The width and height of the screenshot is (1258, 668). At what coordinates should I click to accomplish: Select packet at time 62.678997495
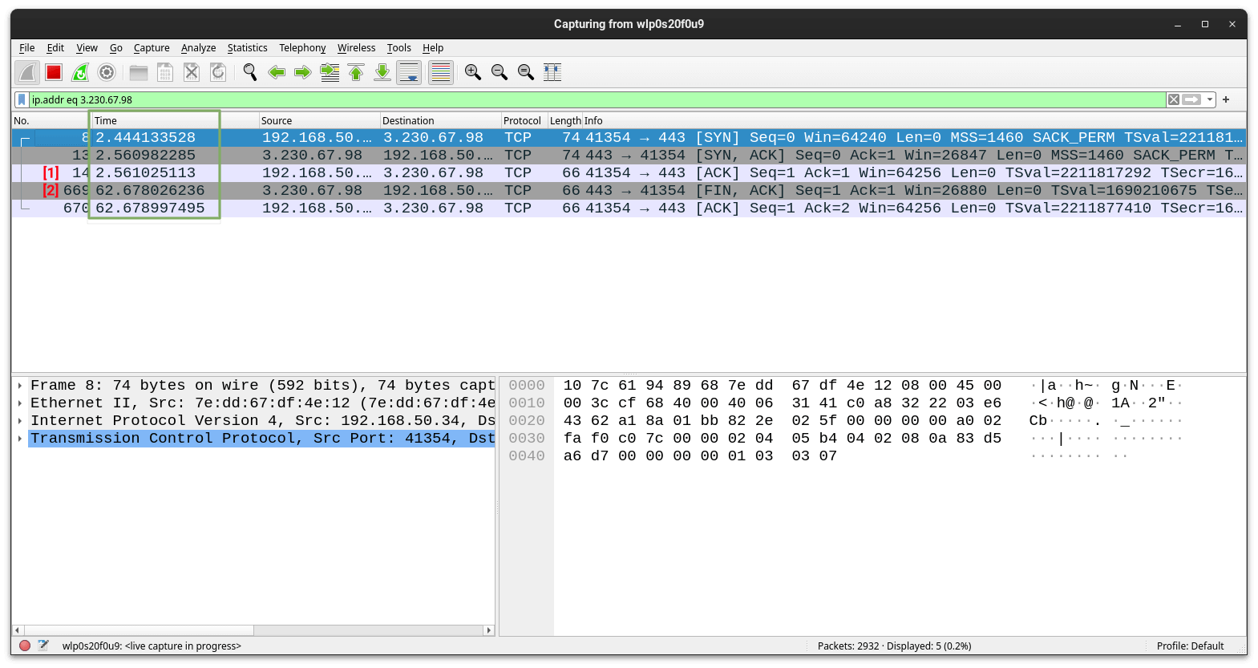[x=629, y=208]
